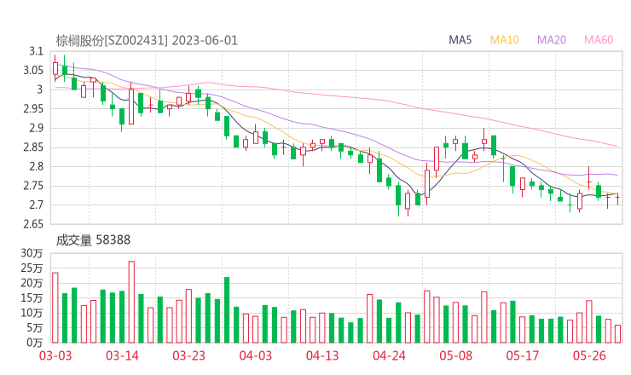Click the MA20 legend label
This screenshot has height=375, width=631.
[x=552, y=40]
